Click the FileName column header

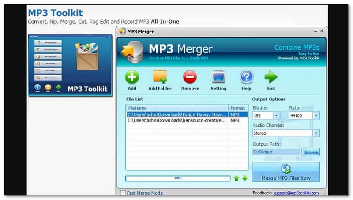tap(177, 108)
